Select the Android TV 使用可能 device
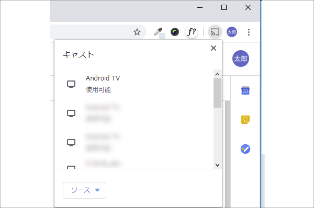This screenshot has height=208, width=314. tap(134, 84)
